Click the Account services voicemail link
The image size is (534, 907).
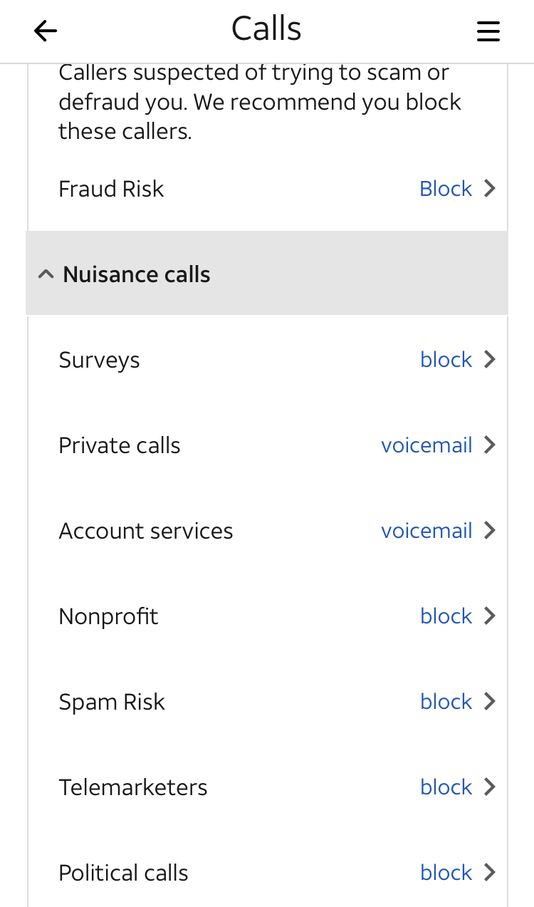(x=426, y=531)
